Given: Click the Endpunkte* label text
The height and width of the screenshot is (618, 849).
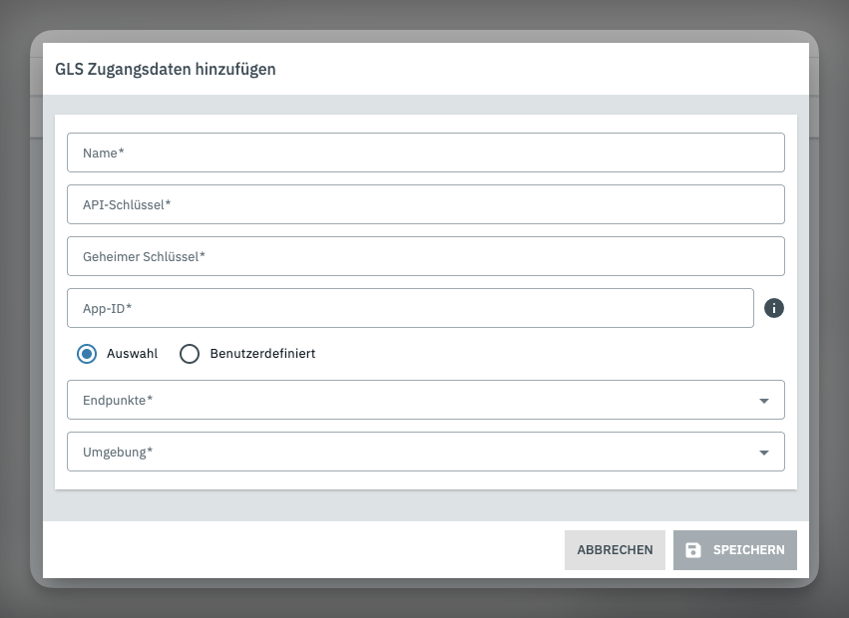Looking at the screenshot, I should (118, 400).
